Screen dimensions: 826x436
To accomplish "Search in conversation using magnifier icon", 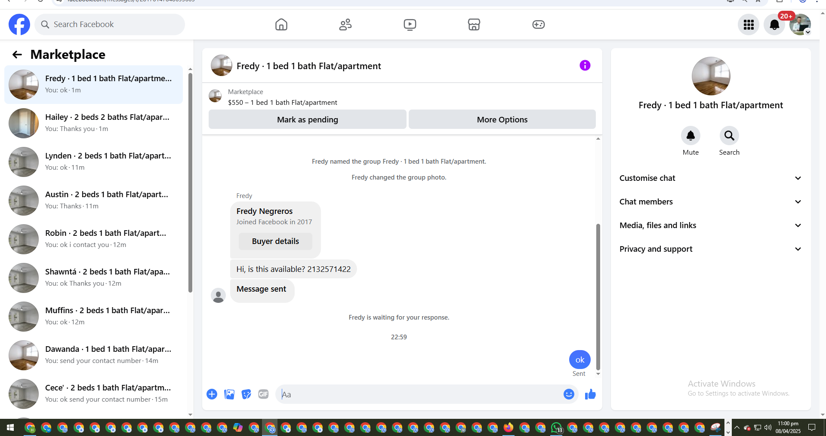I will click(729, 136).
